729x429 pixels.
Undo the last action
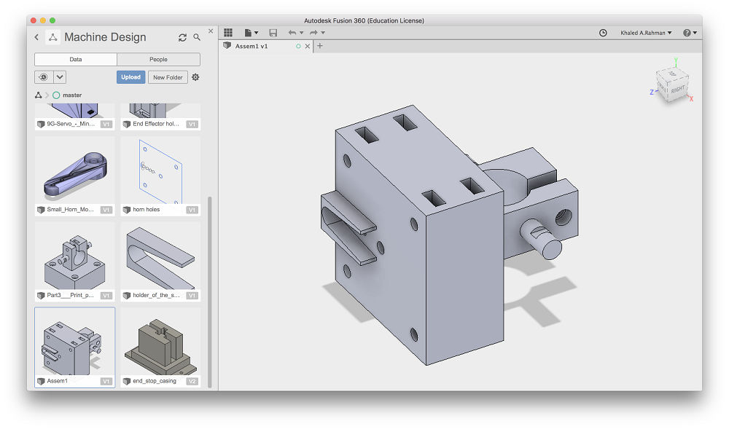tap(292, 33)
